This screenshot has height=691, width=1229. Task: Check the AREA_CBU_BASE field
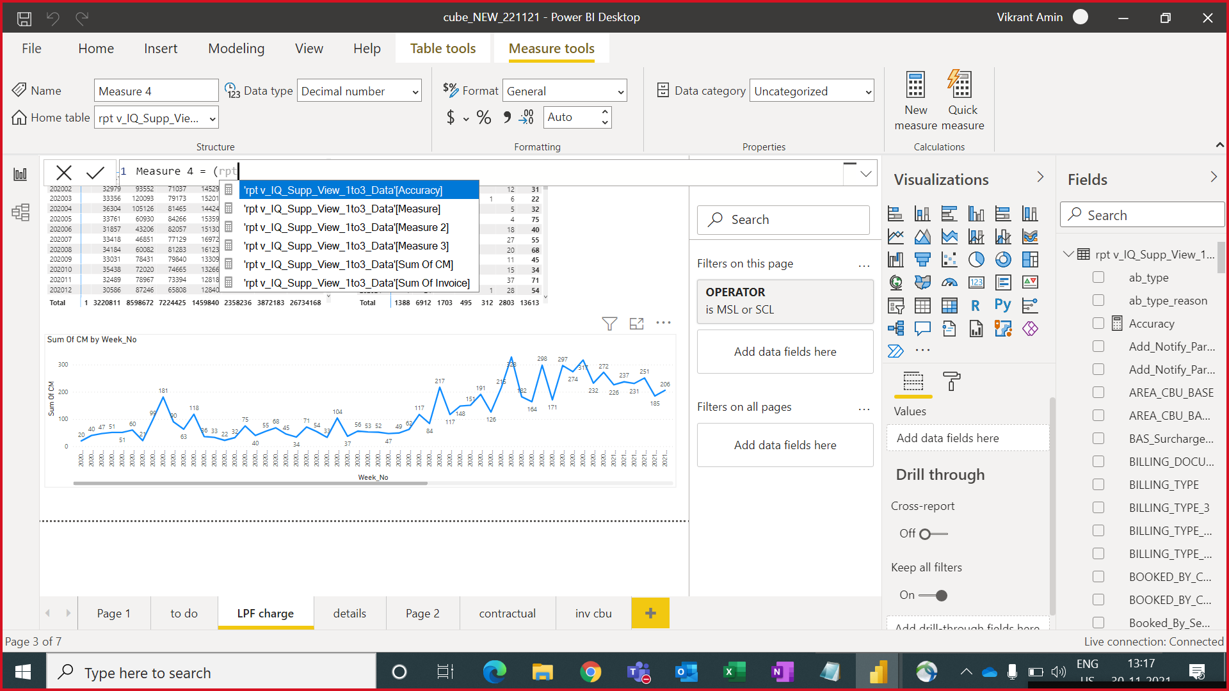[x=1098, y=392]
